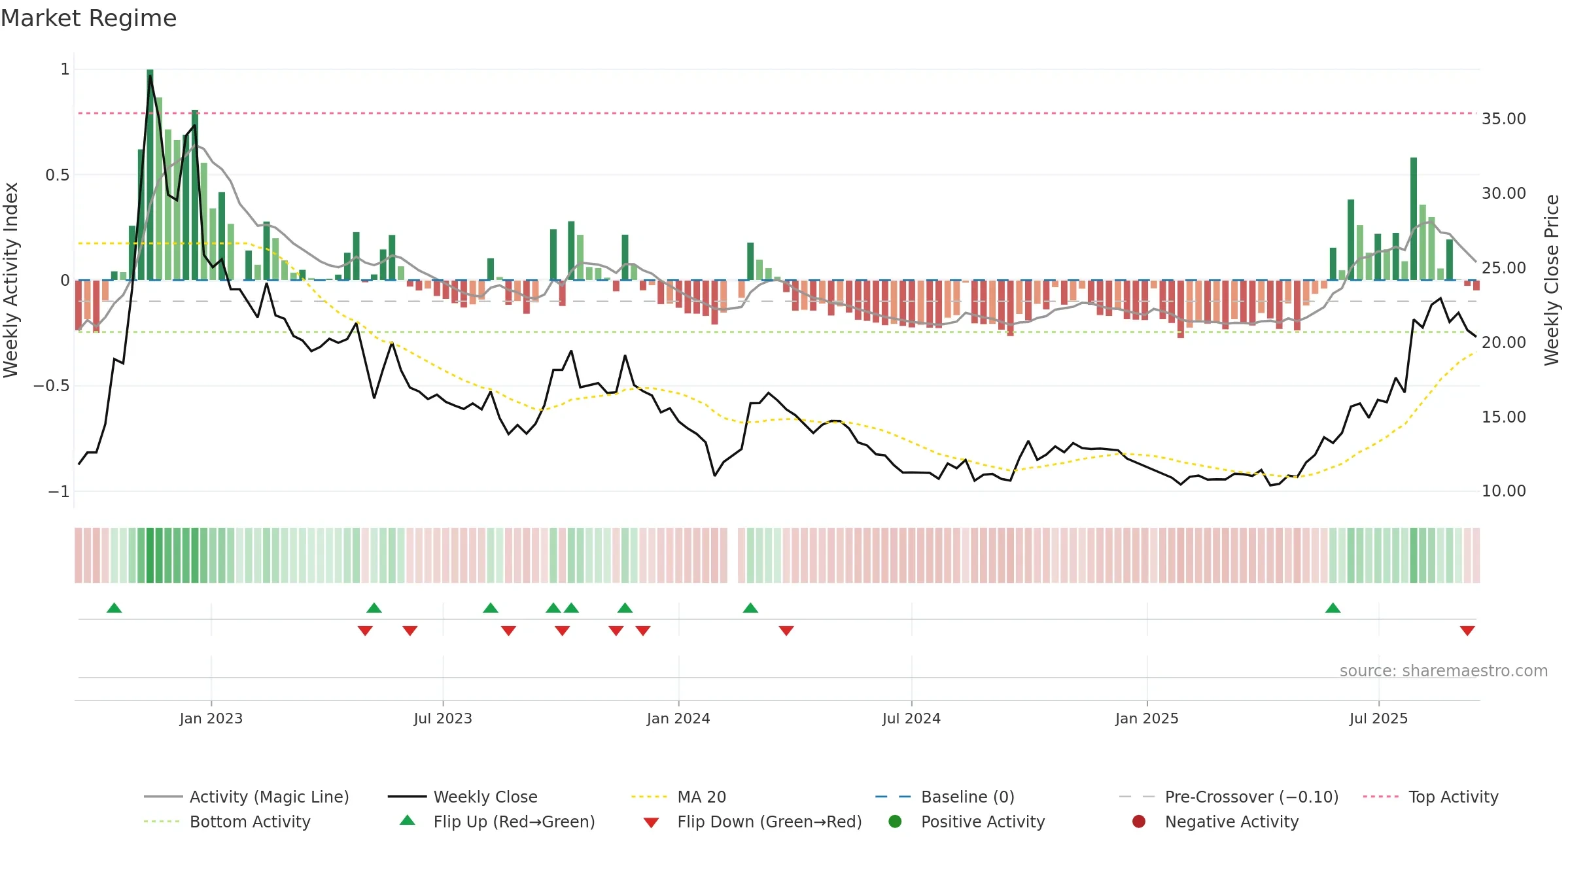Click the source: sharemaestro.com text

point(1444,671)
